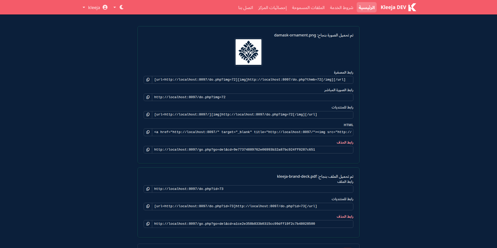The image size is (497, 248).
Task: Select the HTML code field
Action: (252, 132)
